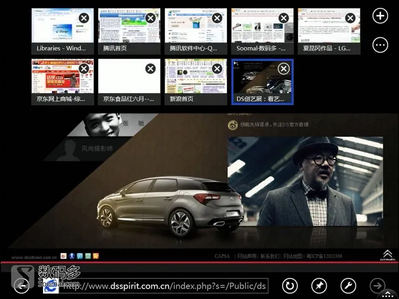
Task: Click the dsspirit.com.cn address bar
Action: click(x=164, y=286)
